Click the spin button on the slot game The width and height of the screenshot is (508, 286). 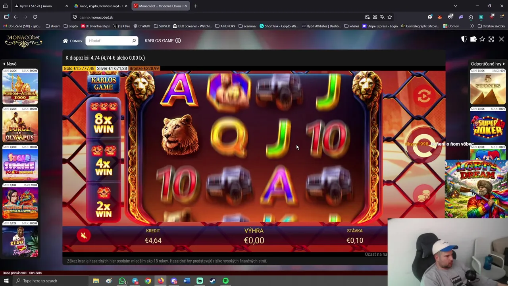tap(423, 145)
